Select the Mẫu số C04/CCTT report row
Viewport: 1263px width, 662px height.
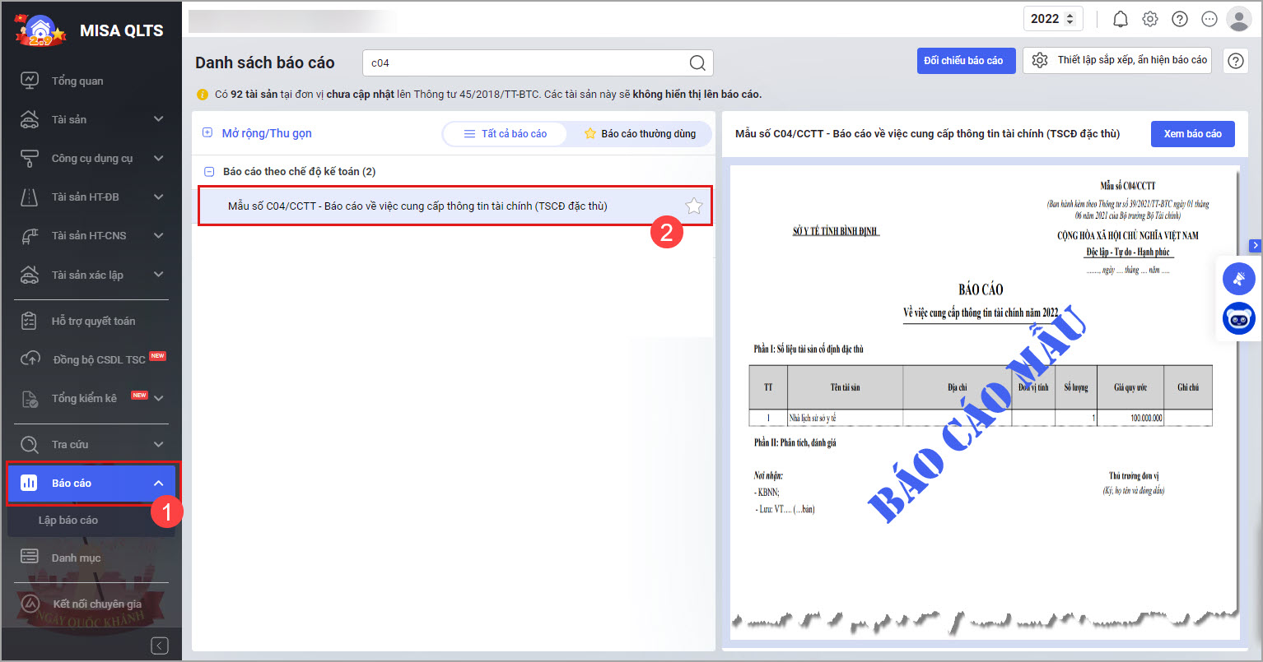point(454,206)
